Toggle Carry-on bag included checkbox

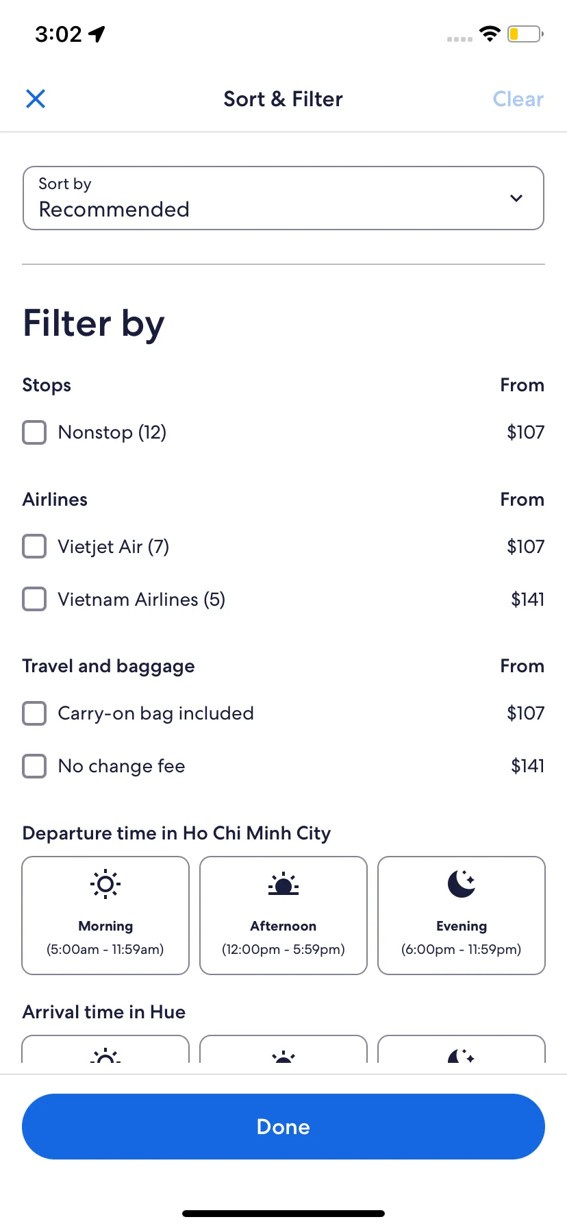[34, 713]
